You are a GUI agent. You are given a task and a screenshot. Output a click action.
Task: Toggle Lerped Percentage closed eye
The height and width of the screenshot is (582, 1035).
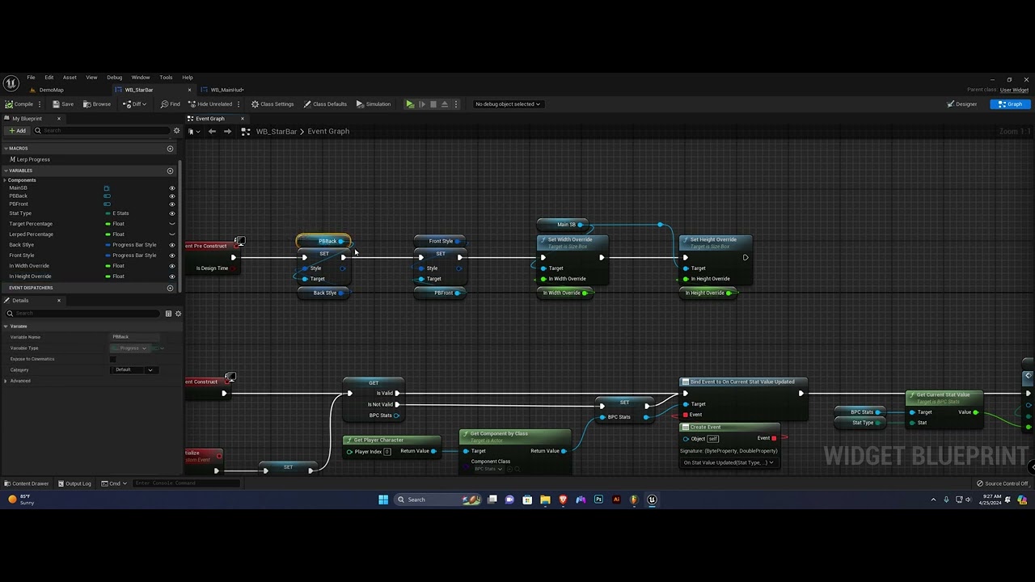(x=172, y=234)
